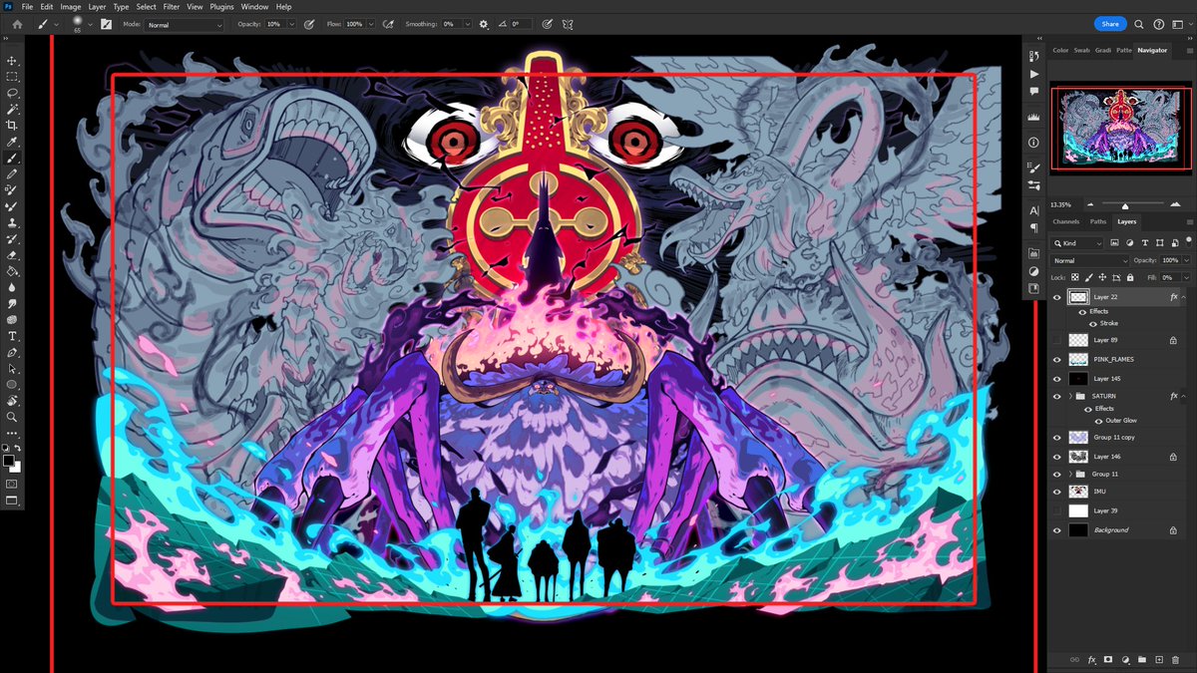Create a new layer
Image resolution: width=1197 pixels, height=673 pixels.
pyautogui.click(x=1159, y=660)
